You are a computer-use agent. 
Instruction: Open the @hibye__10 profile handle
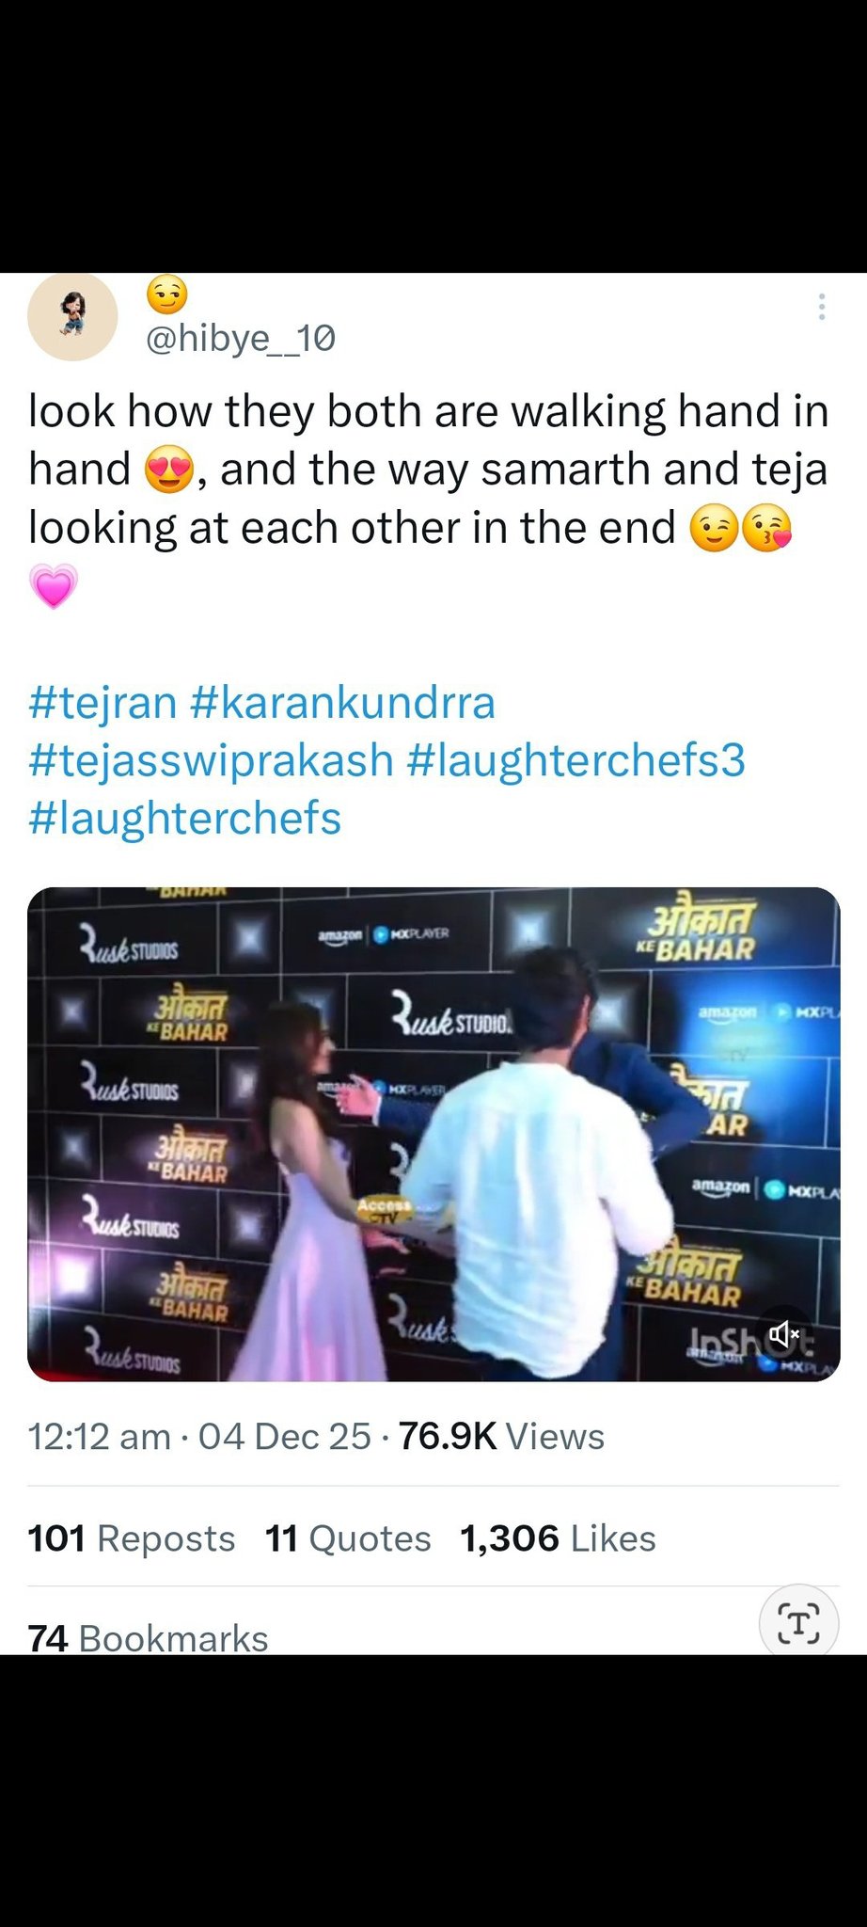click(x=240, y=339)
